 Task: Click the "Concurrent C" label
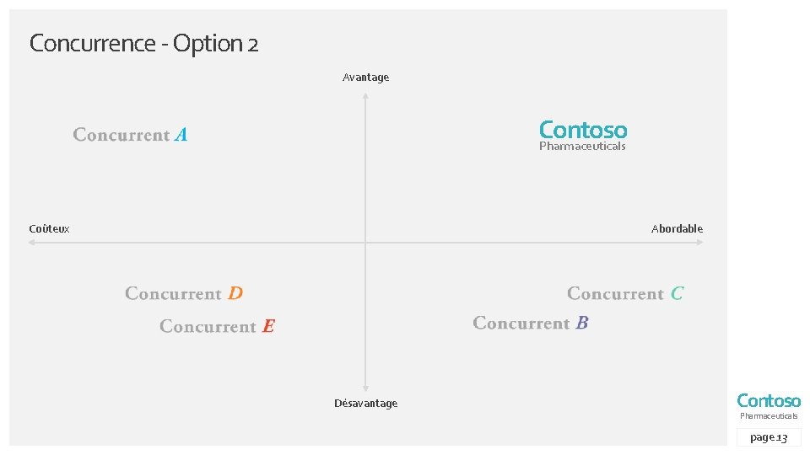625,294
